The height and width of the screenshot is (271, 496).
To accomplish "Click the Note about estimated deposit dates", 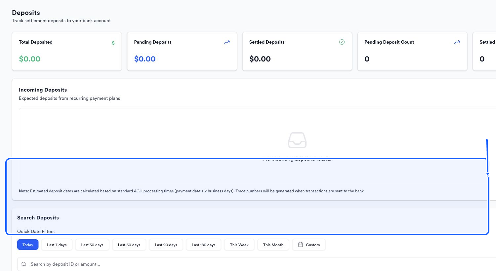I will pyautogui.click(x=192, y=191).
